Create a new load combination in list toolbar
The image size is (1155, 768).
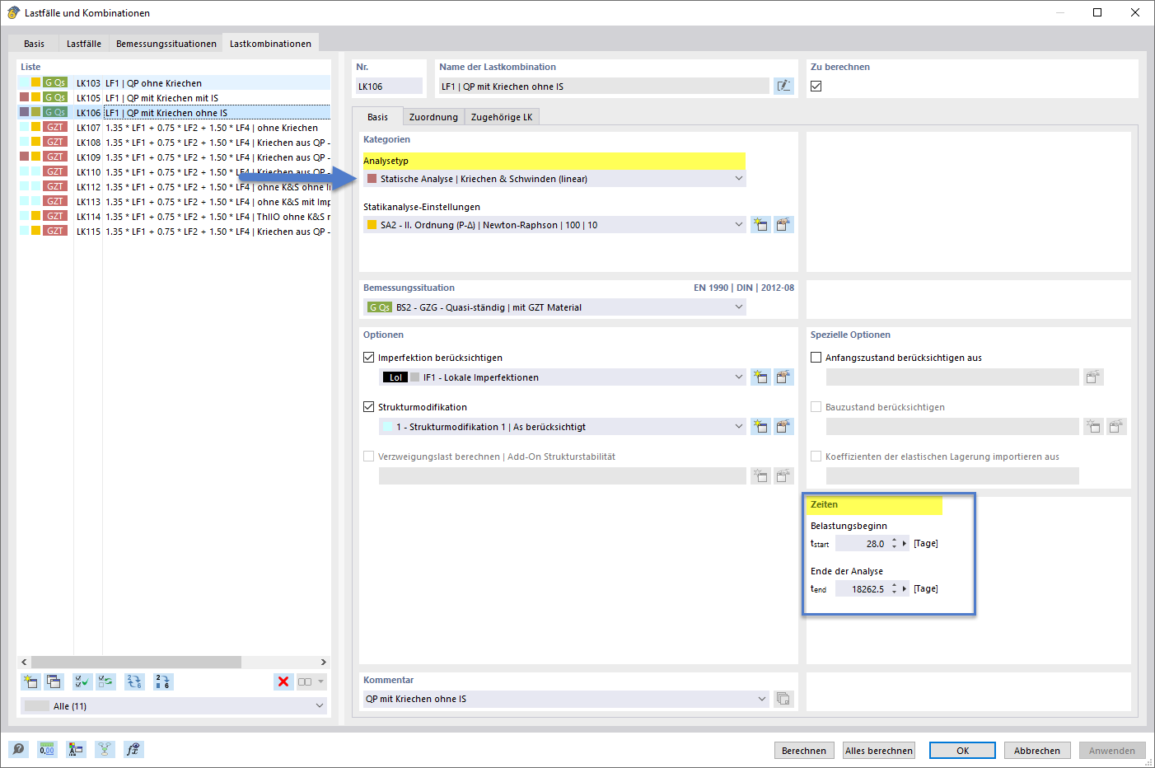(30, 681)
